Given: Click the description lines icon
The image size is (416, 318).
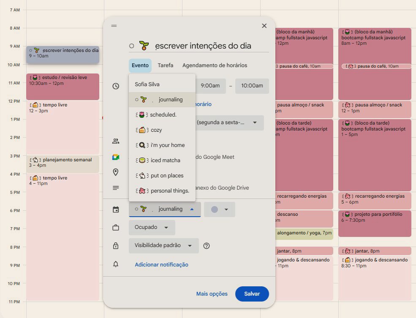Looking at the screenshot, I should pos(116,188).
